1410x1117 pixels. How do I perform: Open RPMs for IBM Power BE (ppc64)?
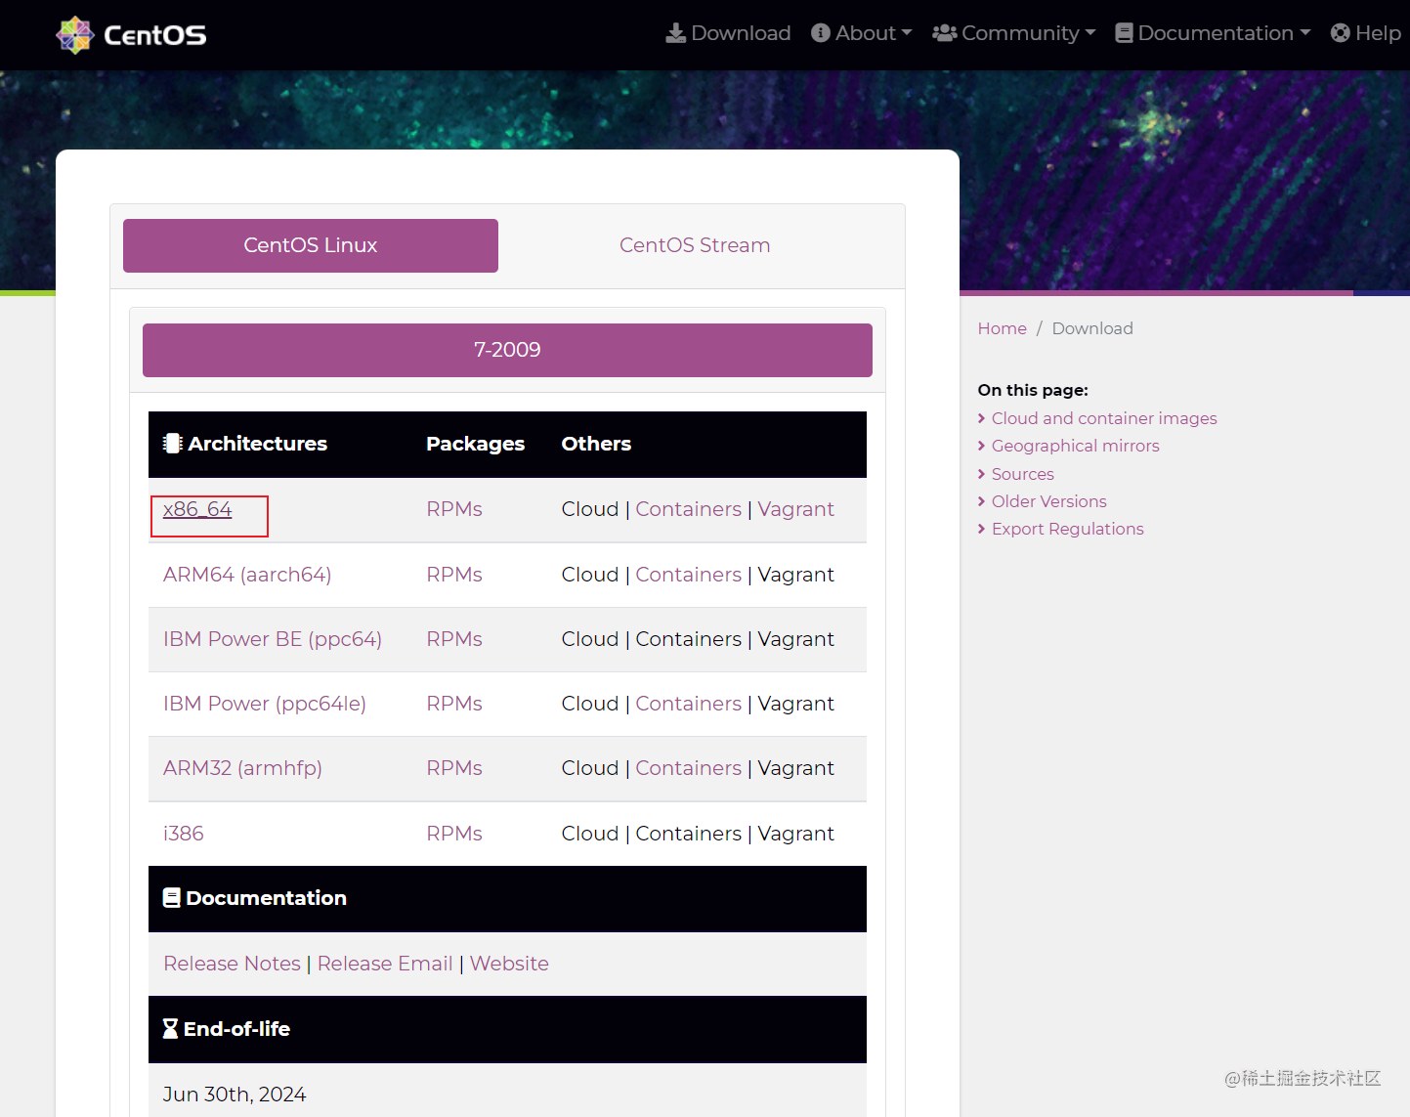coord(454,639)
